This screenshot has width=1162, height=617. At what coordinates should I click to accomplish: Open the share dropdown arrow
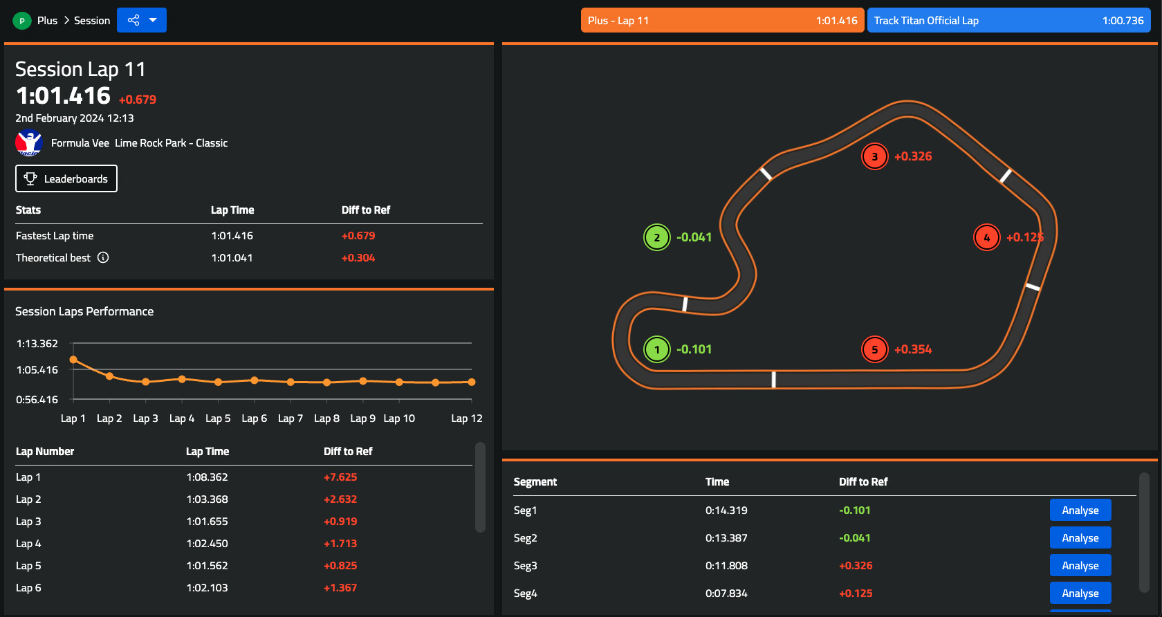click(154, 20)
